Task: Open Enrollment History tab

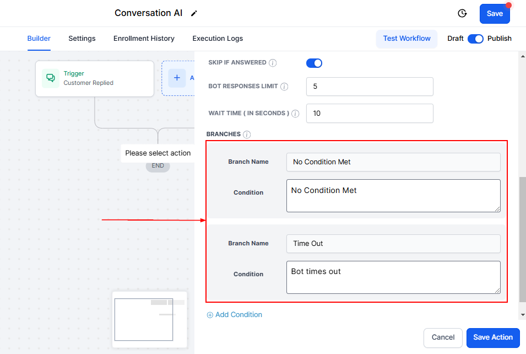Action: point(144,39)
